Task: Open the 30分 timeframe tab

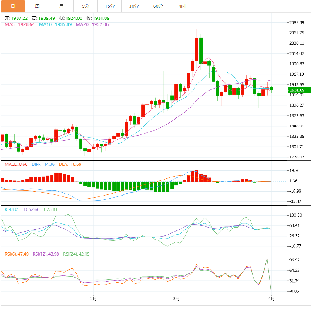Action: pos(134,7)
